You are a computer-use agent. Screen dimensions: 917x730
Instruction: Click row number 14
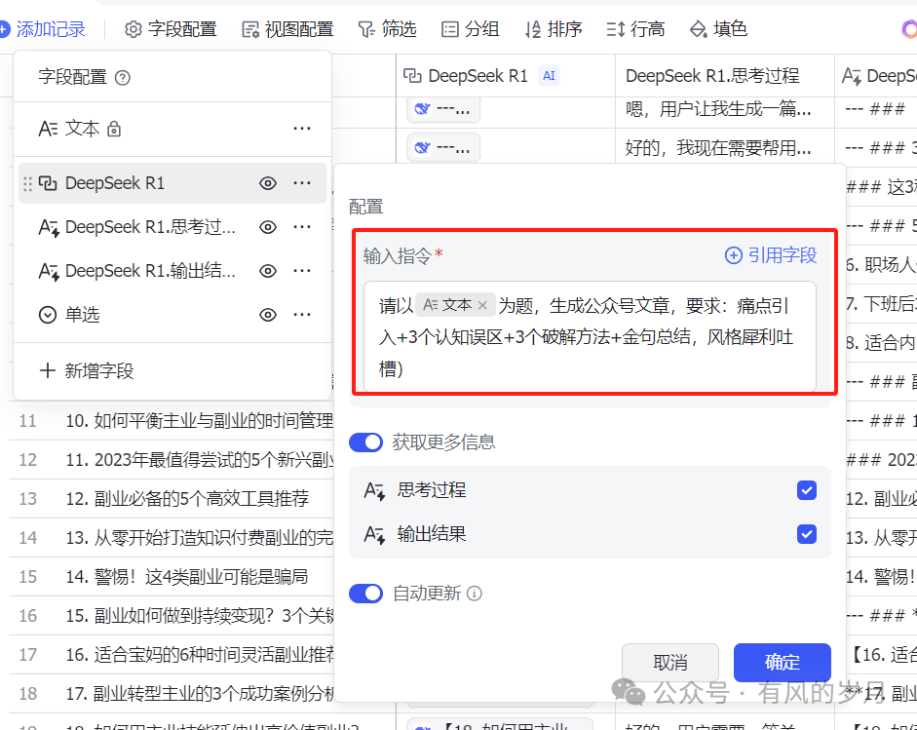click(x=27, y=538)
